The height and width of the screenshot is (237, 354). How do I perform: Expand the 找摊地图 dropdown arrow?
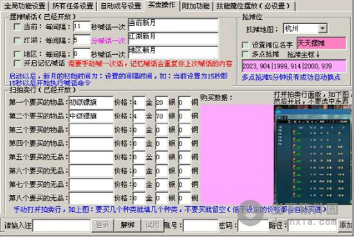322,28
